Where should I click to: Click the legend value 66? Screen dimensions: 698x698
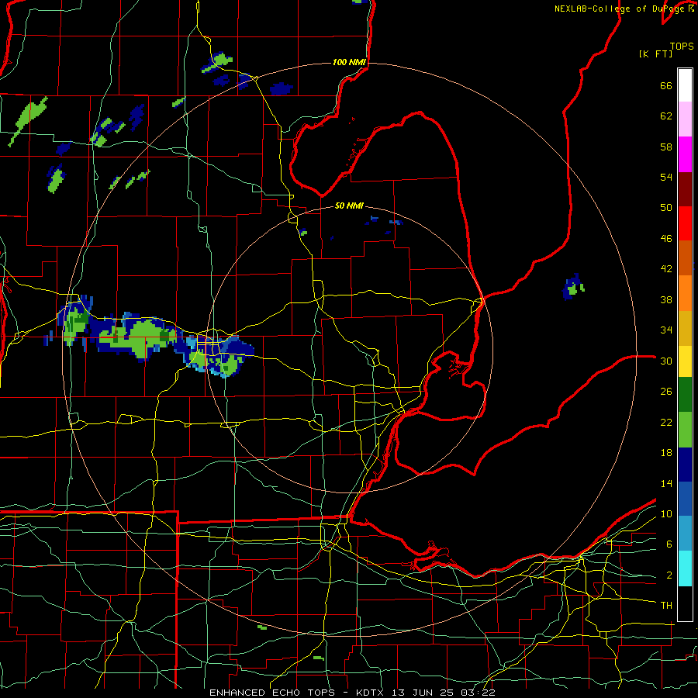pyautogui.click(x=666, y=86)
